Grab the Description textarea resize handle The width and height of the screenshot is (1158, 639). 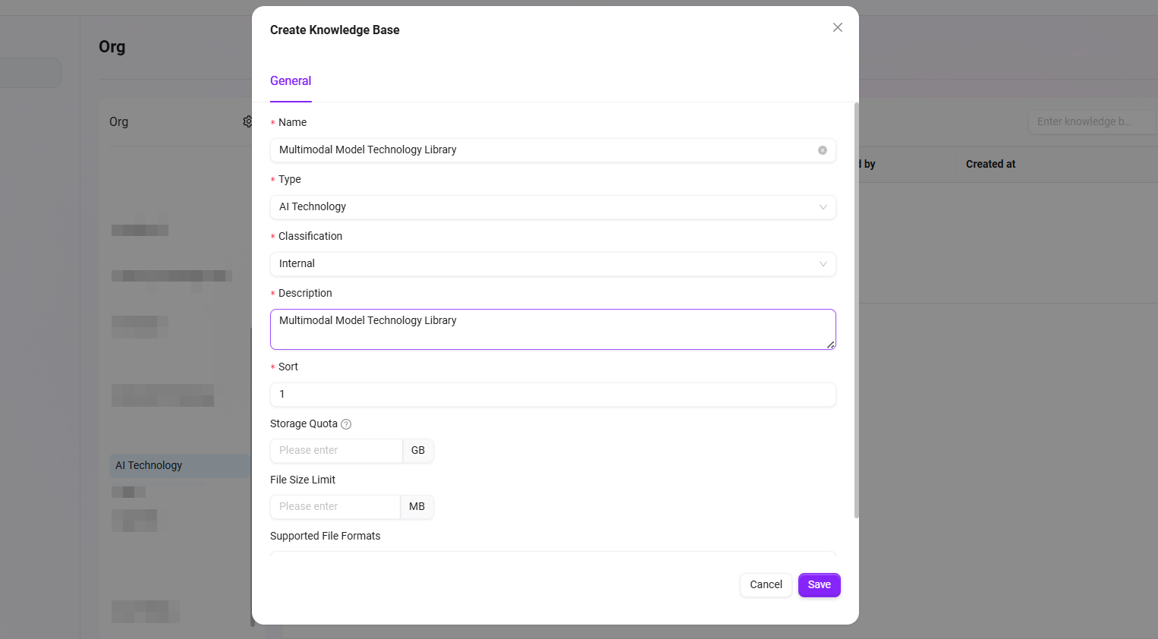[x=831, y=345]
